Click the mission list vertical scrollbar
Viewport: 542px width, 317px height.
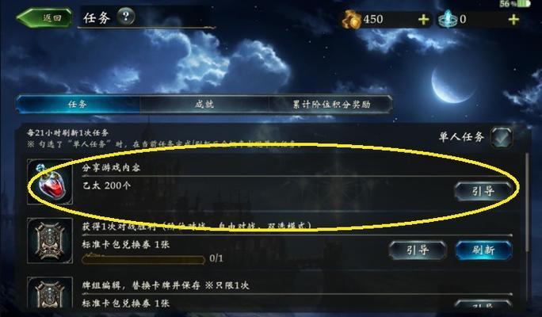527,202
